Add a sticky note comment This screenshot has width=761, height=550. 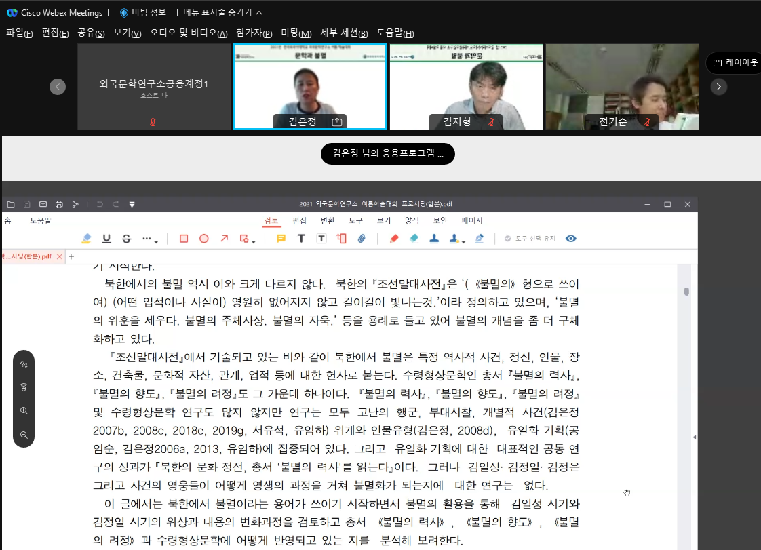281,239
